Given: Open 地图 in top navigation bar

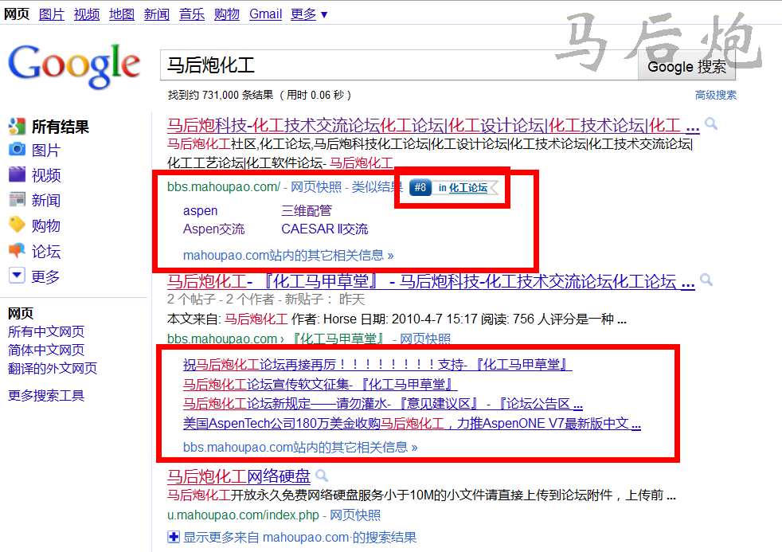Looking at the screenshot, I should (122, 14).
